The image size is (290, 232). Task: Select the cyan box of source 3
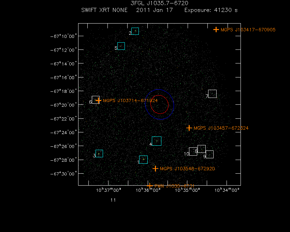(x=99, y=154)
